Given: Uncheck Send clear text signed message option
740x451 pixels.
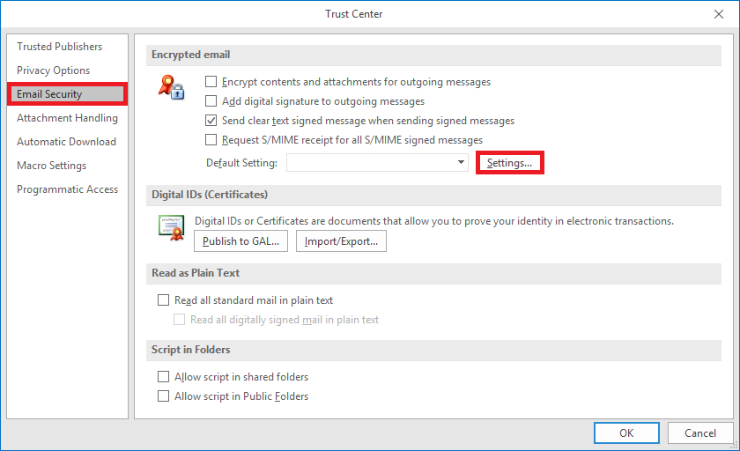Looking at the screenshot, I should click(211, 121).
